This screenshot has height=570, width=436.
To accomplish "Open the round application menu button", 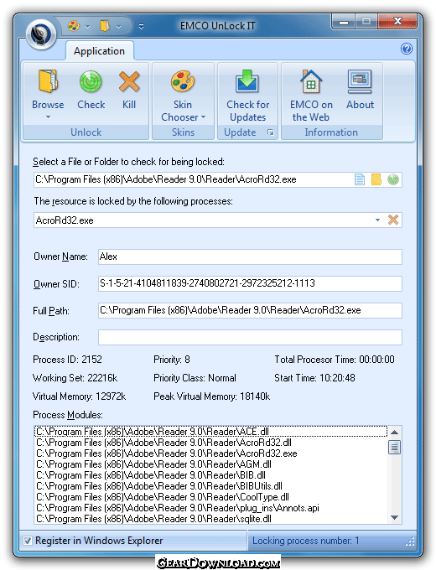I will (x=41, y=34).
